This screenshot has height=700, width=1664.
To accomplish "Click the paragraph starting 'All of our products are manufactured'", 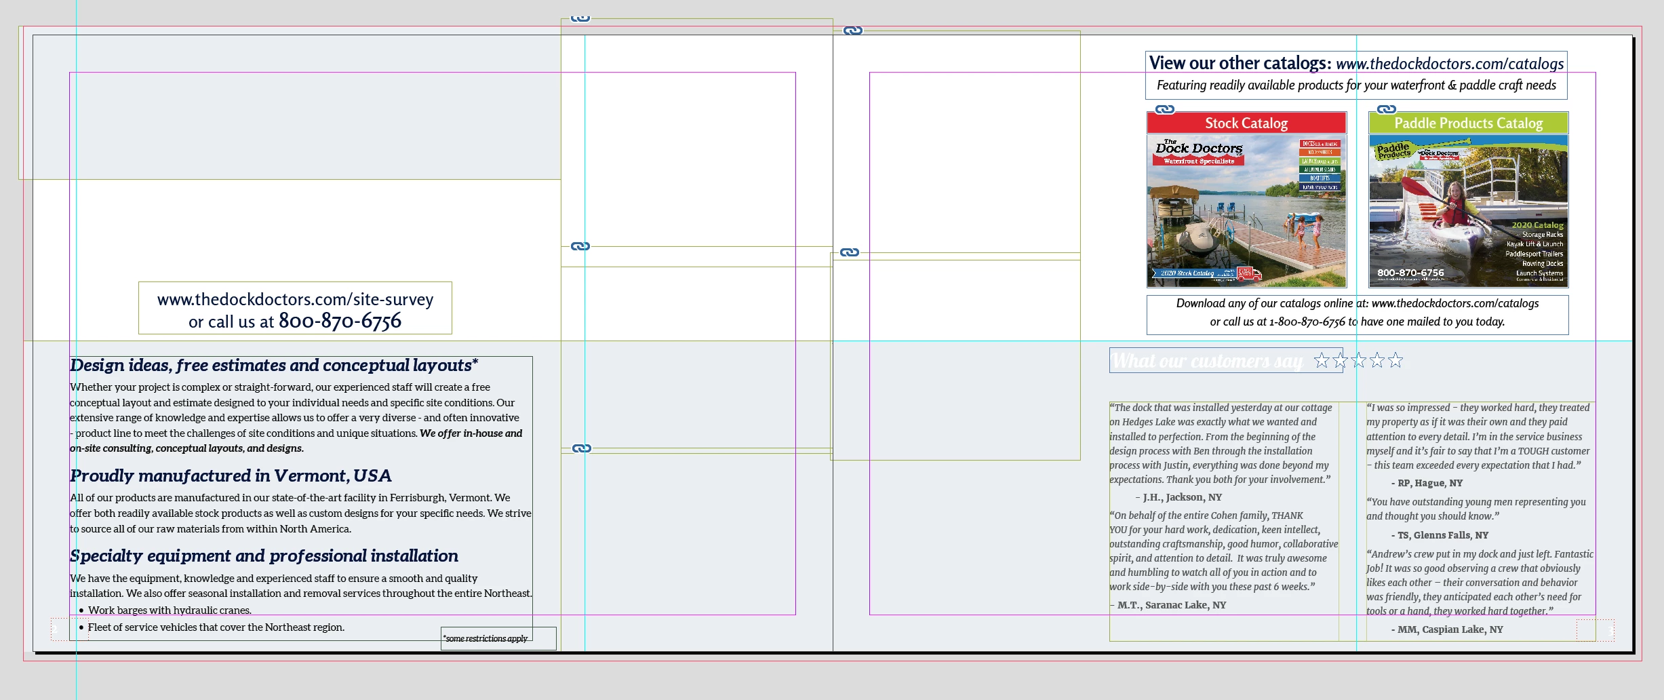I will click(x=300, y=513).
